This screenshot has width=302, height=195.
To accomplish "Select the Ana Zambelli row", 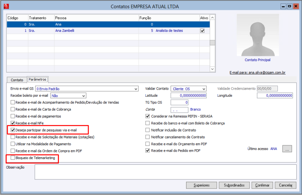I will tap(108, 31).
